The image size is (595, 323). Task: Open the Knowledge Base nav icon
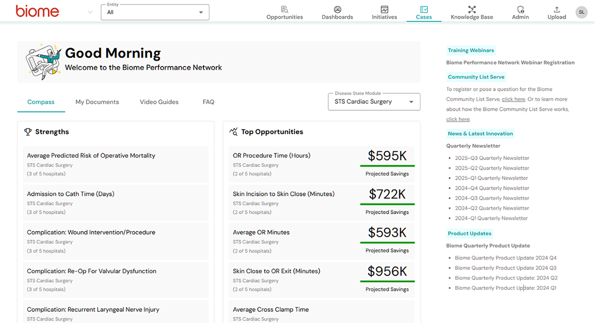[x=472, y=9]
